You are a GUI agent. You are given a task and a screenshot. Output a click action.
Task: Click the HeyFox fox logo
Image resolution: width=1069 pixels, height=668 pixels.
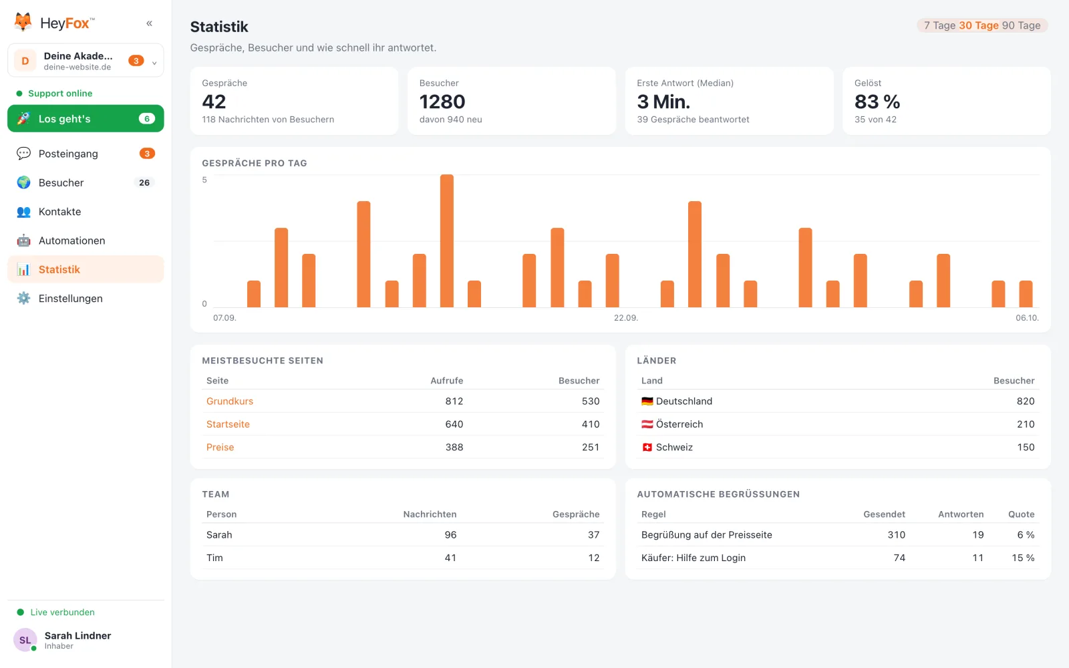(23, 22)
